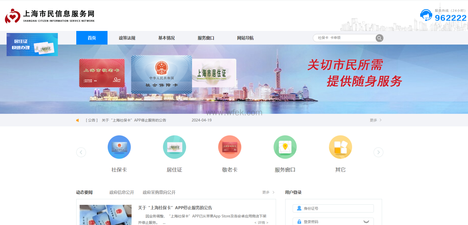Open the 政策法规 navigation menu
468x225 pixels.
point(127,38)
